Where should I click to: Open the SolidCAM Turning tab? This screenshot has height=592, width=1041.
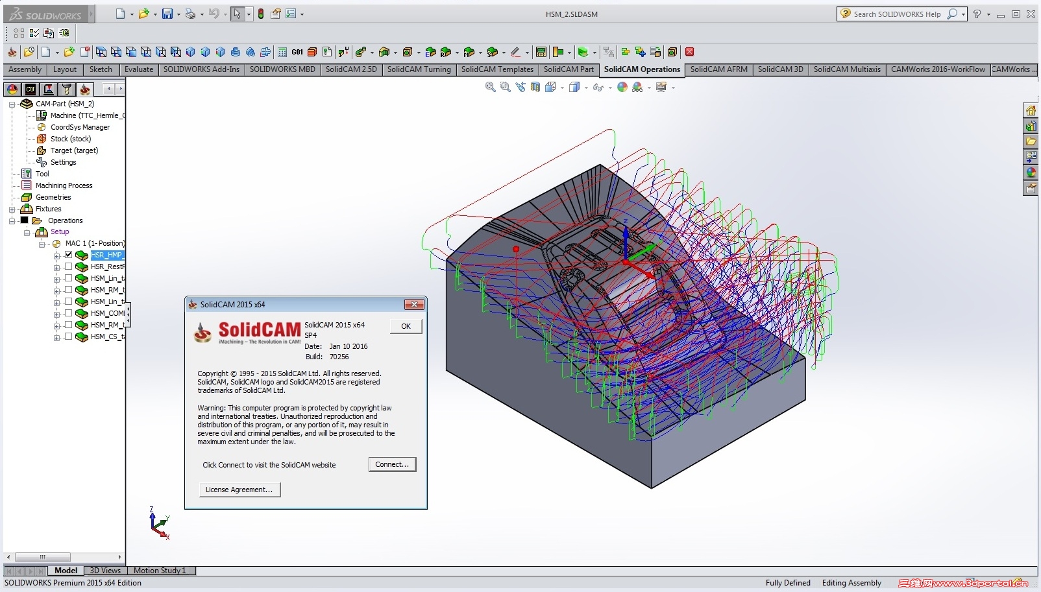pyautogui.click(x=419, y=69)
